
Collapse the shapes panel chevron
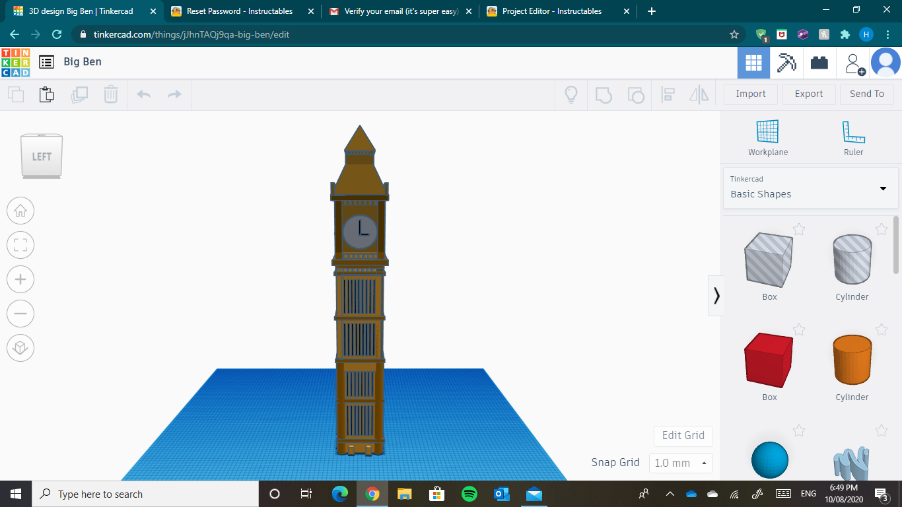pos(716,296)
